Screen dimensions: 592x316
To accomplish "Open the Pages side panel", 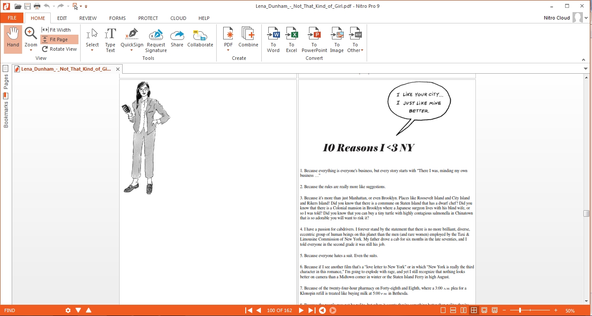I will click(x=6, y=78).
